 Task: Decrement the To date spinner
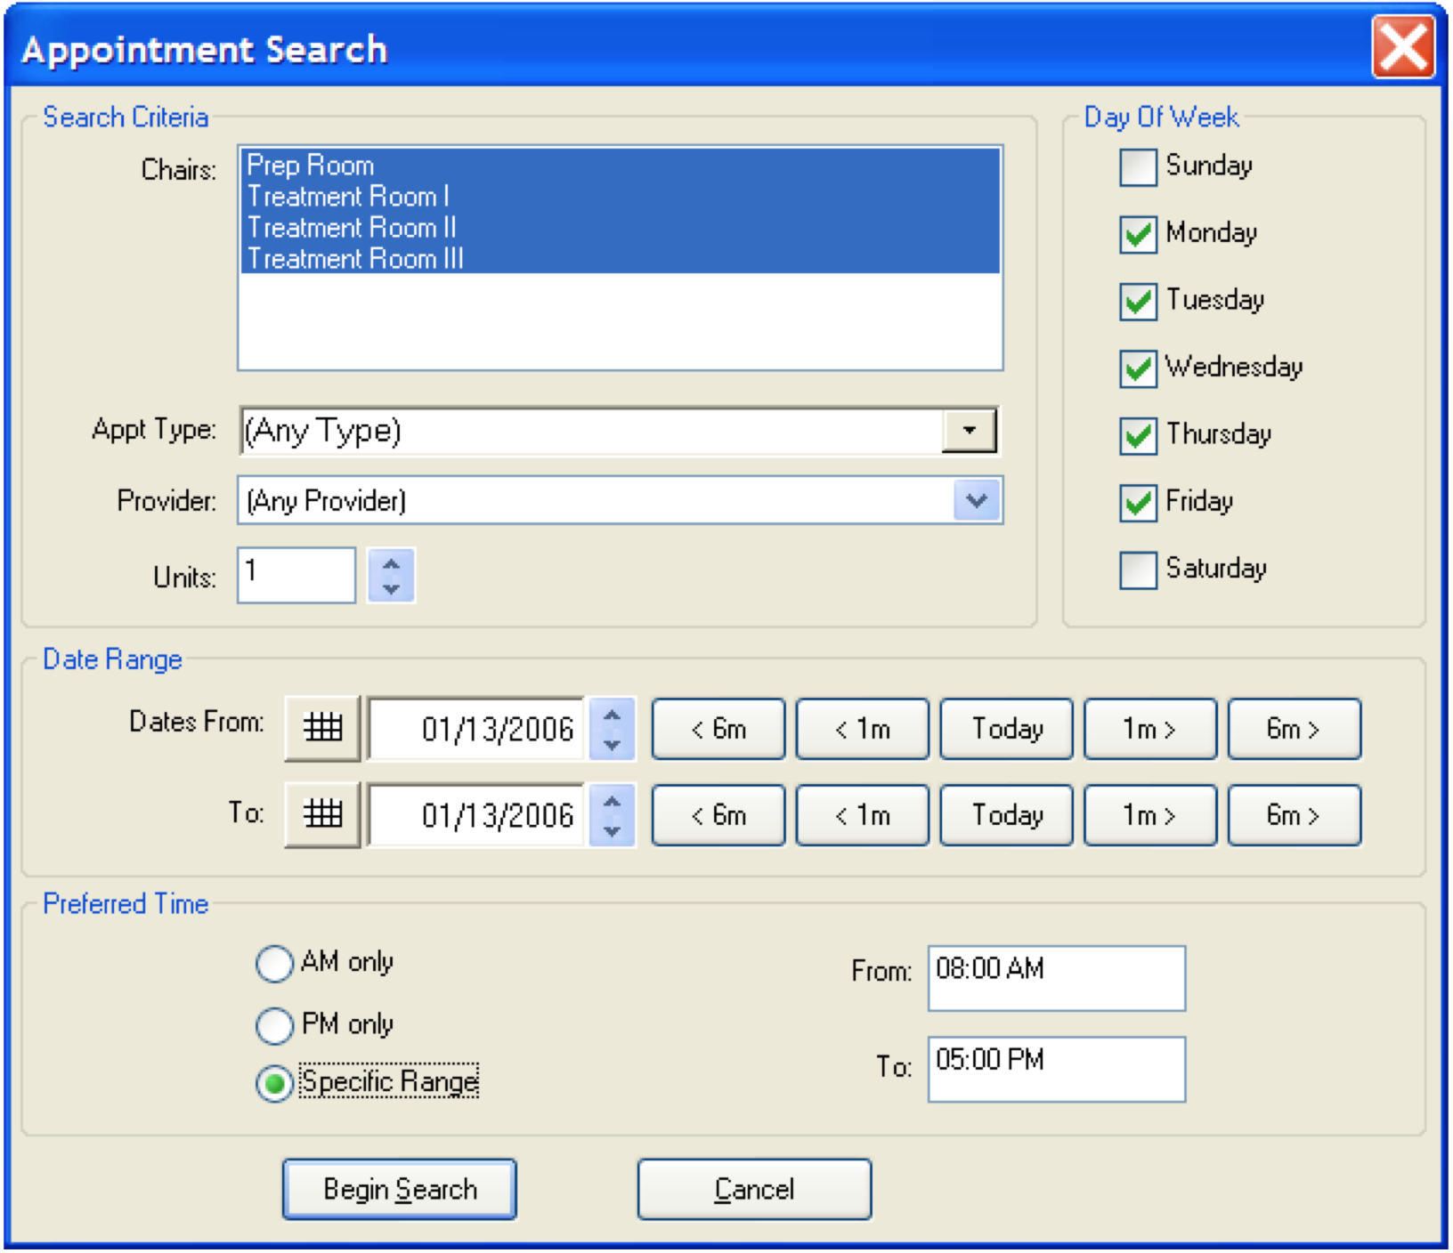tap(612, 829)
